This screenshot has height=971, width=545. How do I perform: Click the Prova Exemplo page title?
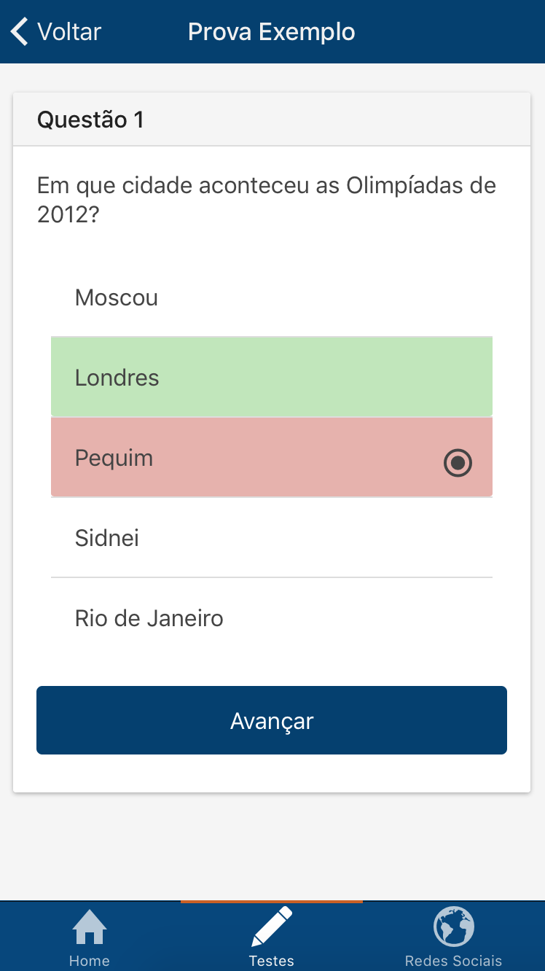(272, 32)
